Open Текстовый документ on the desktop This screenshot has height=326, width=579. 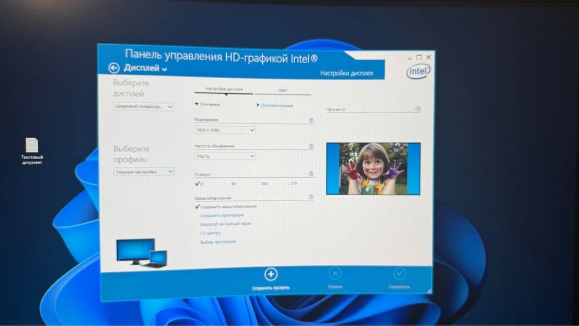pos(32,151)
